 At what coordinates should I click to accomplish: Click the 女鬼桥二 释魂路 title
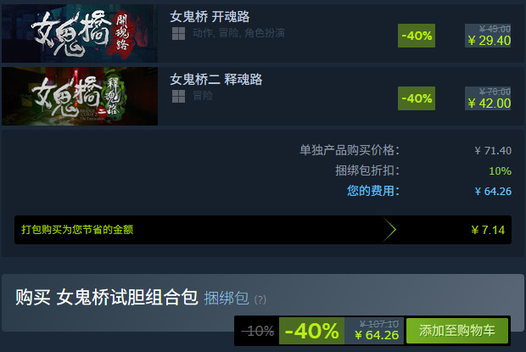pyautogui.click(x=216, y=79)
